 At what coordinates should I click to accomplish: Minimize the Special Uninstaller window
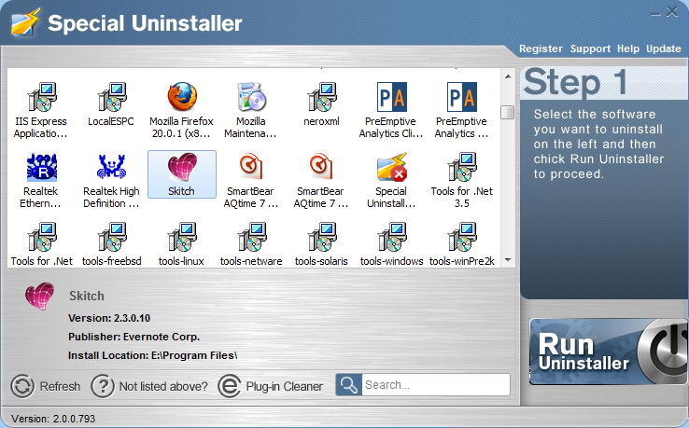[655, 13]
